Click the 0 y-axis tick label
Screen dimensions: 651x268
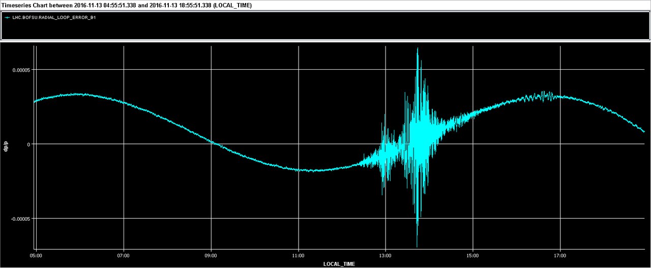click(x=28, y=144)
